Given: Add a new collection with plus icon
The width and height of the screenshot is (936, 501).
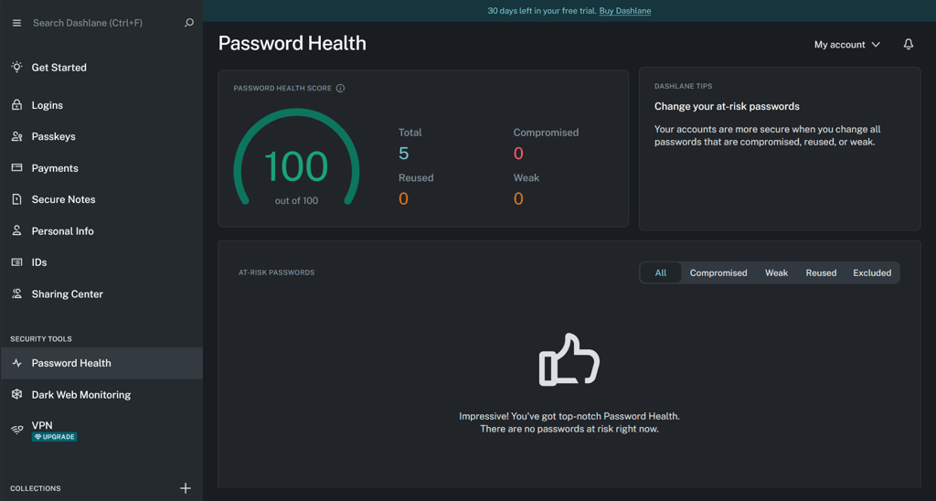Looking at the screenshot, I should point(186,488).
